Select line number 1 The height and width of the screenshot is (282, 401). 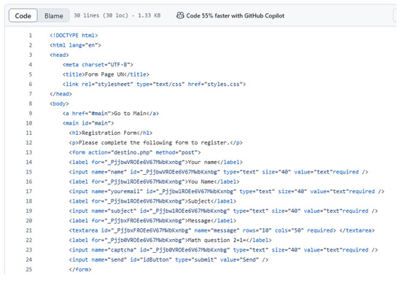[30, 35]
